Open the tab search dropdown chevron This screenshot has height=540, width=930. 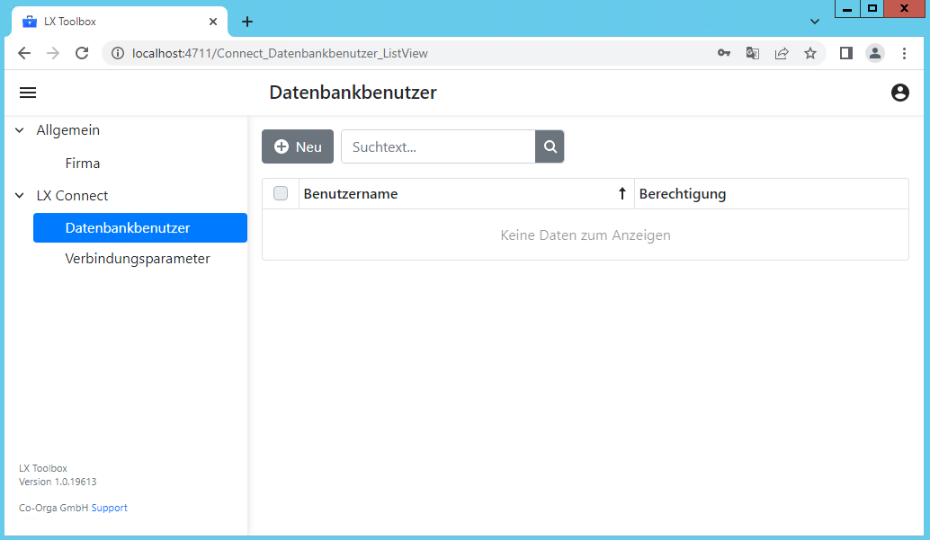pyautogui.click(x=815, y=21)
